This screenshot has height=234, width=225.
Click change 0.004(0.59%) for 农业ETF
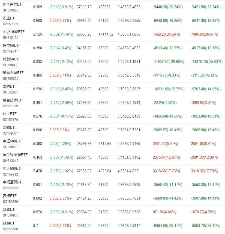60,21
